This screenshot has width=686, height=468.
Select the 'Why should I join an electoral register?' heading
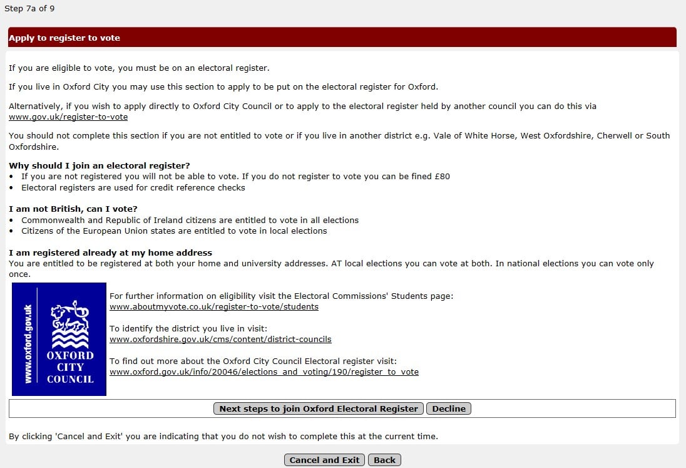point(100,166)
